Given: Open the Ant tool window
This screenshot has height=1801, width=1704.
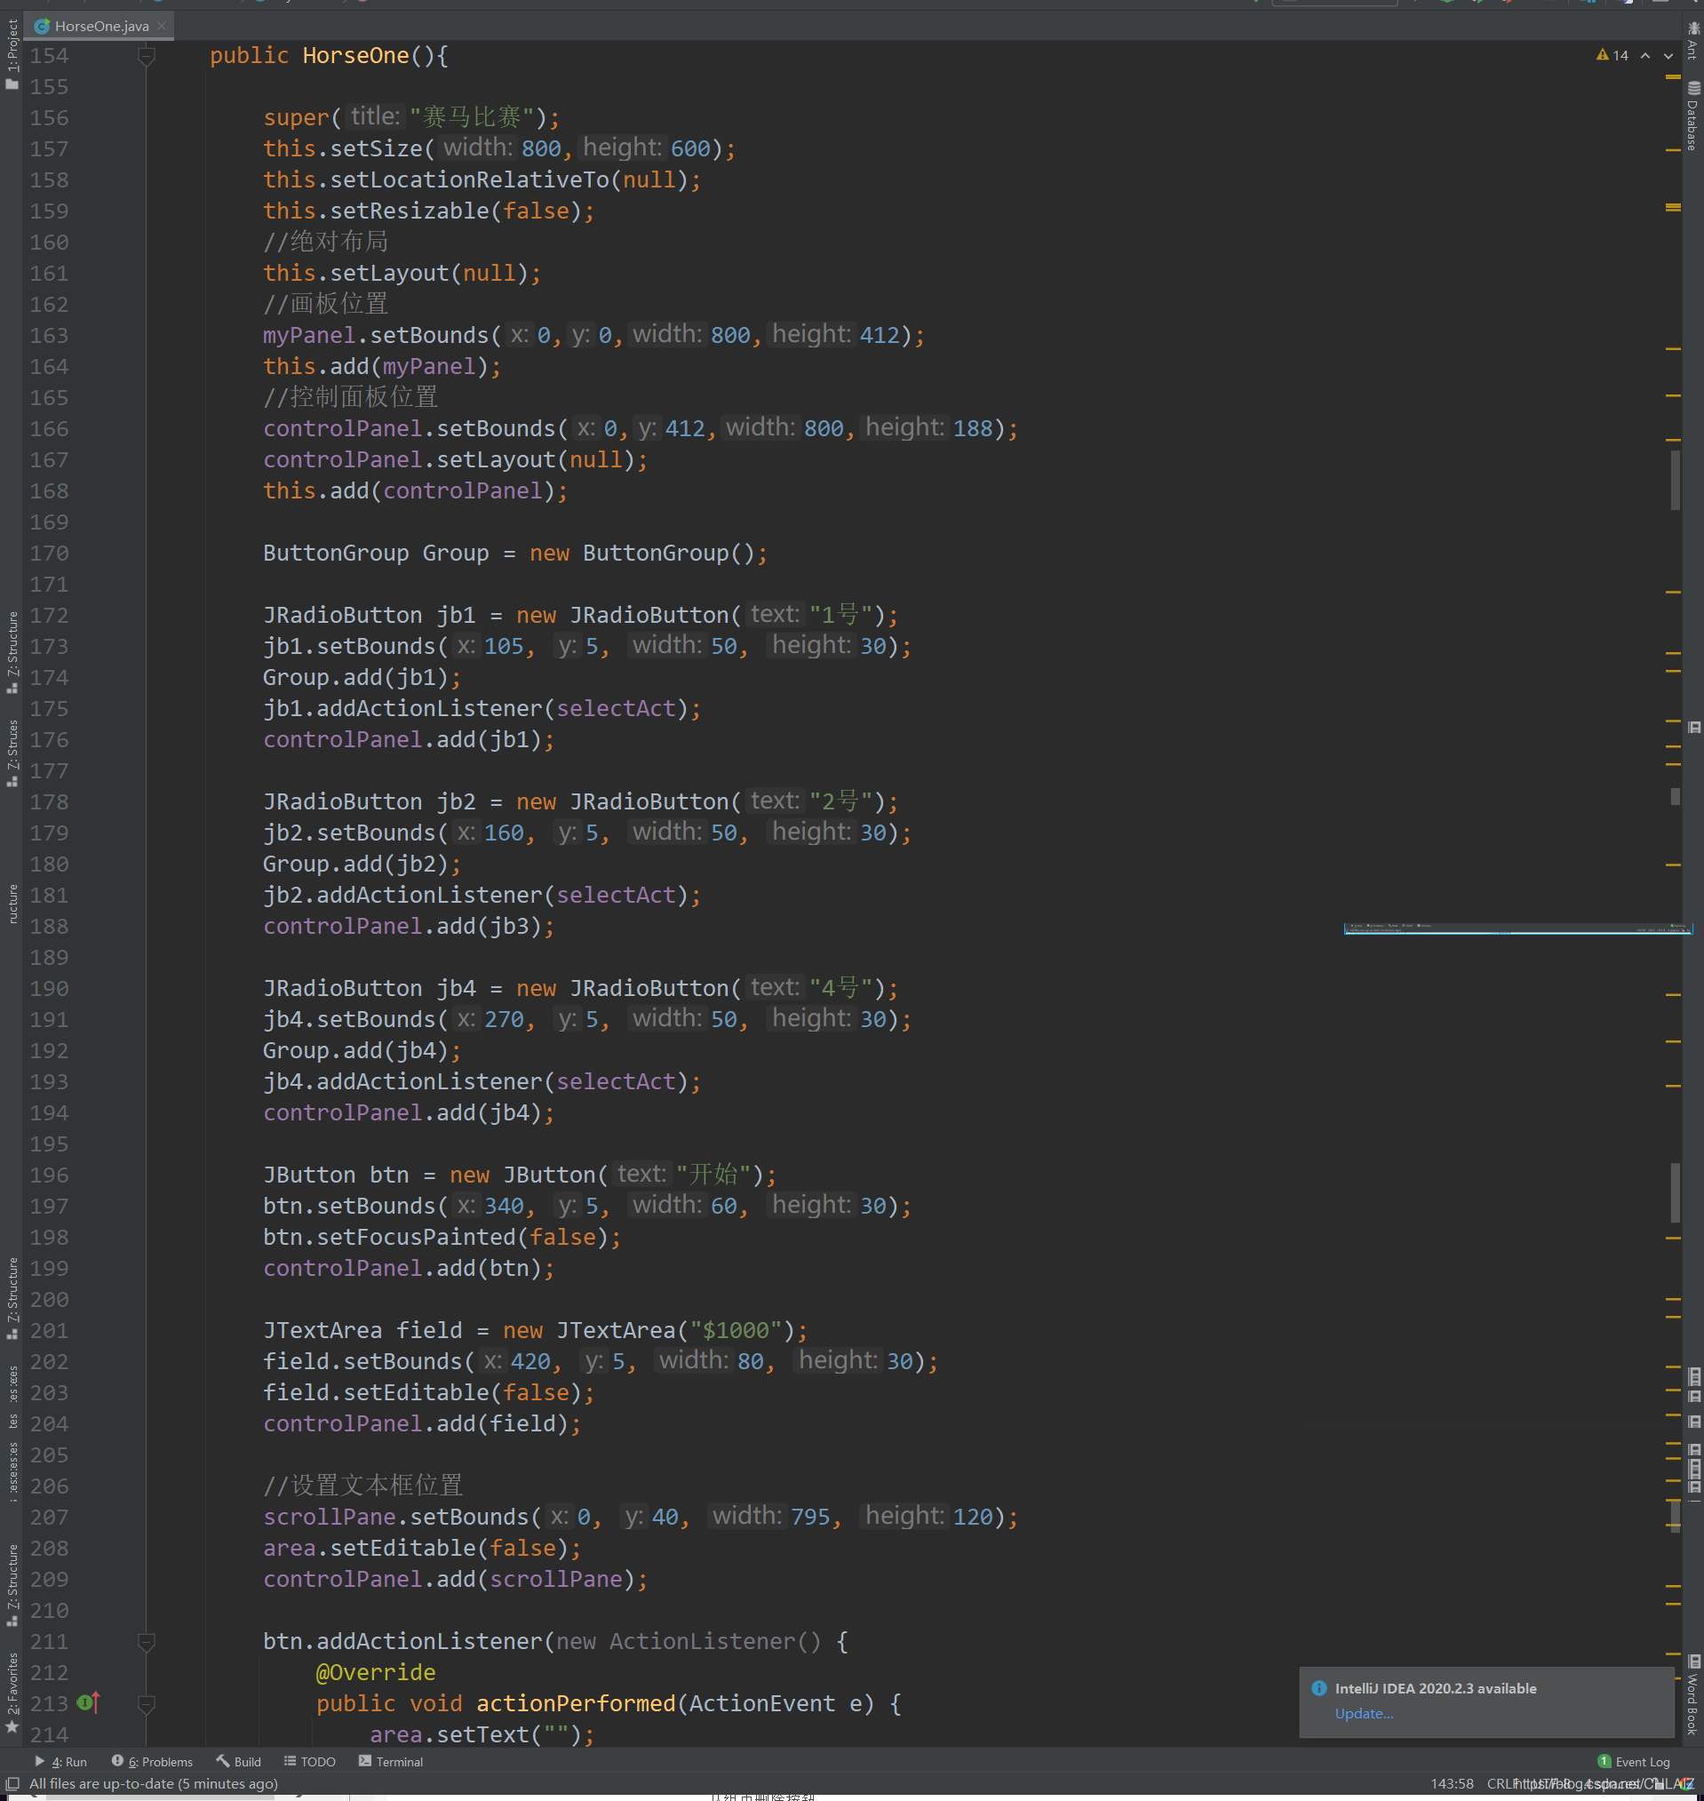Looking at the screenshot, I should pos(1694,40).
